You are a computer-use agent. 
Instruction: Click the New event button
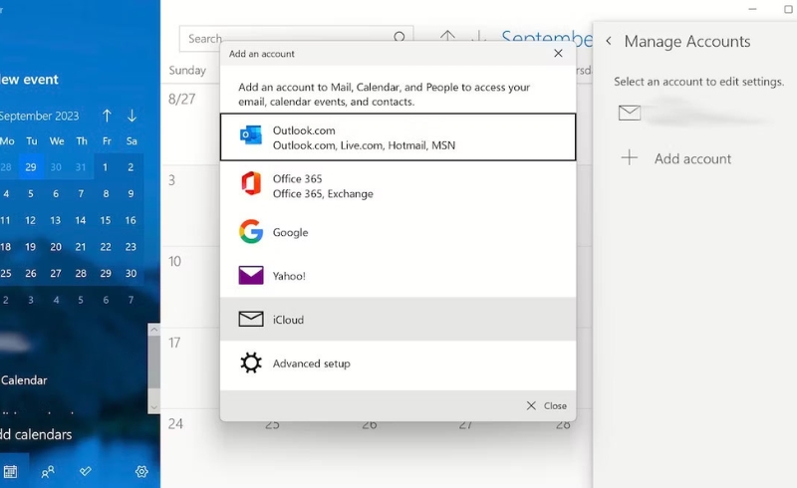[29, 80]
